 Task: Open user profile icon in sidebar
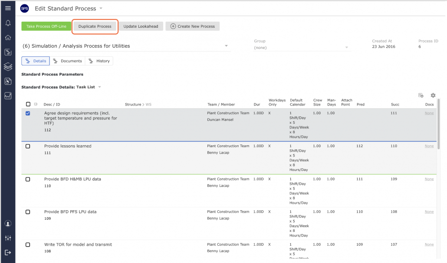coord(8,224)
